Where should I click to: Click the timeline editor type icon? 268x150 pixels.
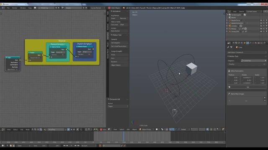coord(3,146)
